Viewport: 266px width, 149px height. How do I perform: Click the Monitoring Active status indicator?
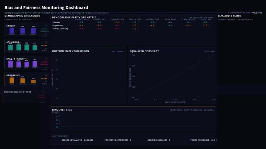tap(239, 13)
